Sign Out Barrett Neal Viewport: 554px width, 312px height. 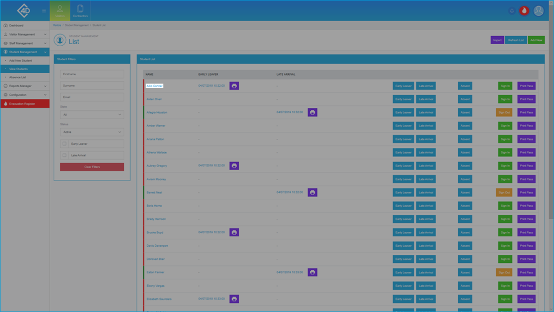[x=504, y=193]
